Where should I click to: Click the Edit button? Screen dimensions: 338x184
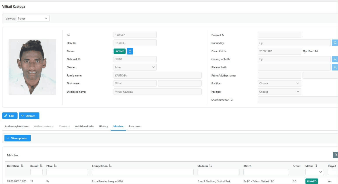(x=10, y=116)
